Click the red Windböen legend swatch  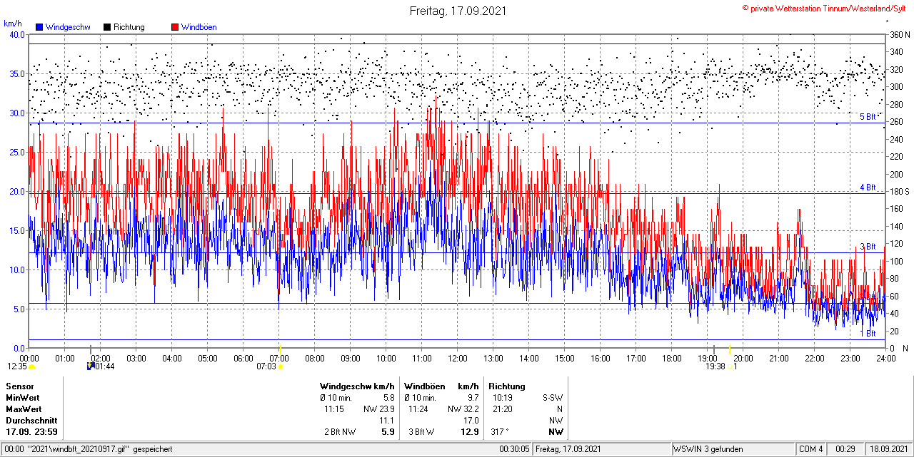(x=175, y=27)
